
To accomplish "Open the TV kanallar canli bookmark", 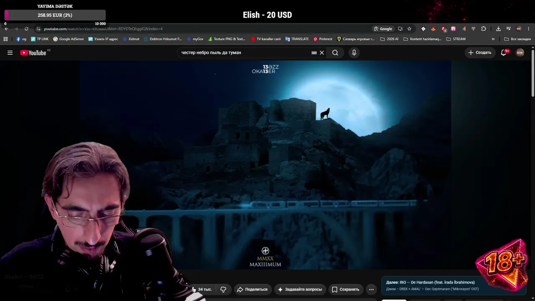I will tap(266, 39).
